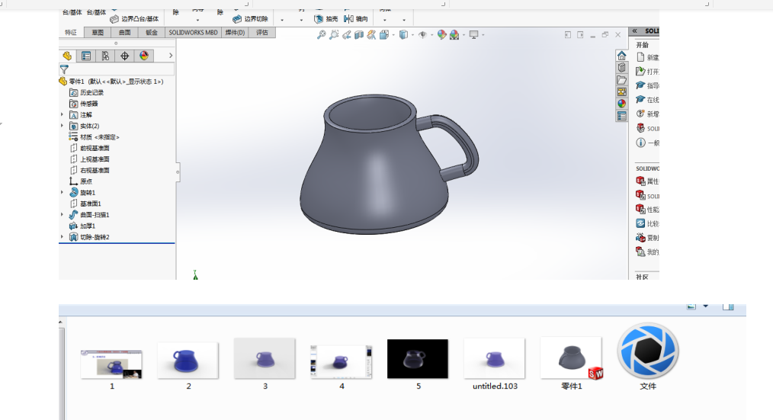Switch to the PropertyManager tab icon
The height and width of the screenshot is (420, 773).
[x=86, y=56]
